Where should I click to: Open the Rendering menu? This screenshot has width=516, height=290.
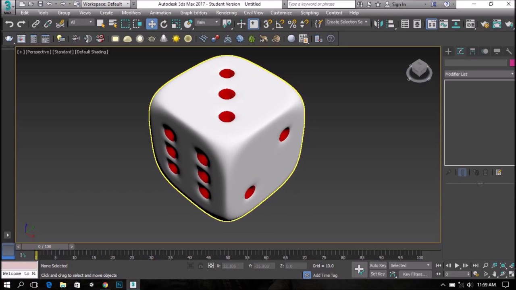(226, 12)
